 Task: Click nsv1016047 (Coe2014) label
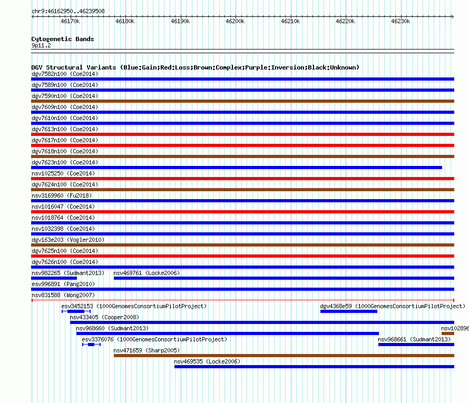point(63,207)
